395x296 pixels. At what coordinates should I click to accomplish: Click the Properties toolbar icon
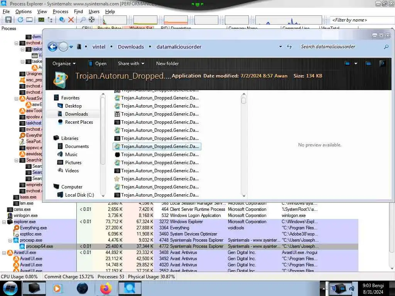click(x=62, y=20)
